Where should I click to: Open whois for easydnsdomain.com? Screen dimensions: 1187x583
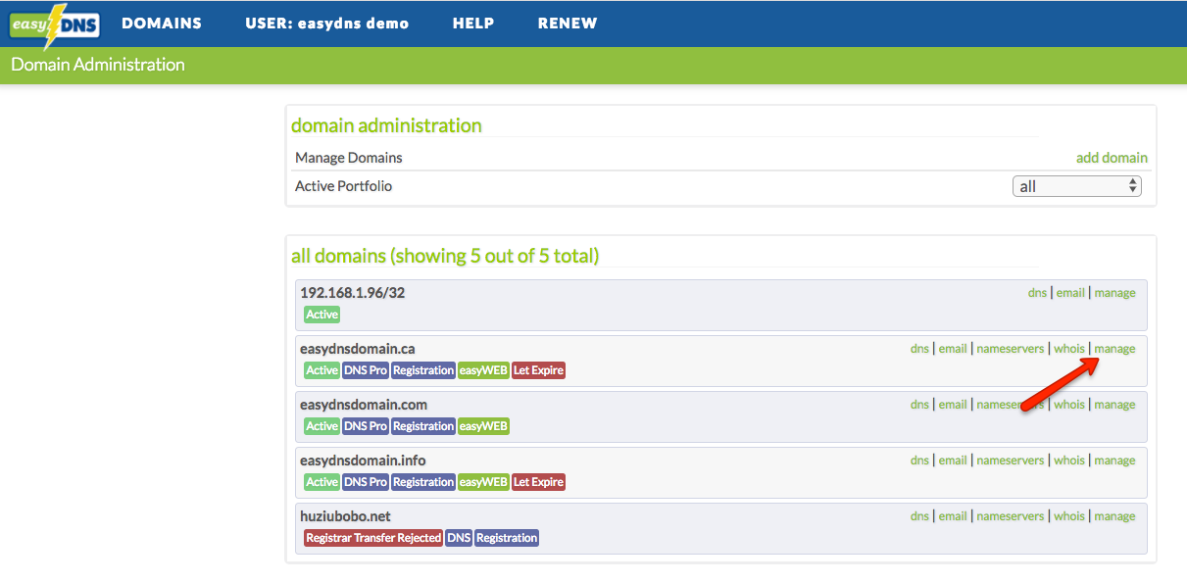coord(1069,405)
